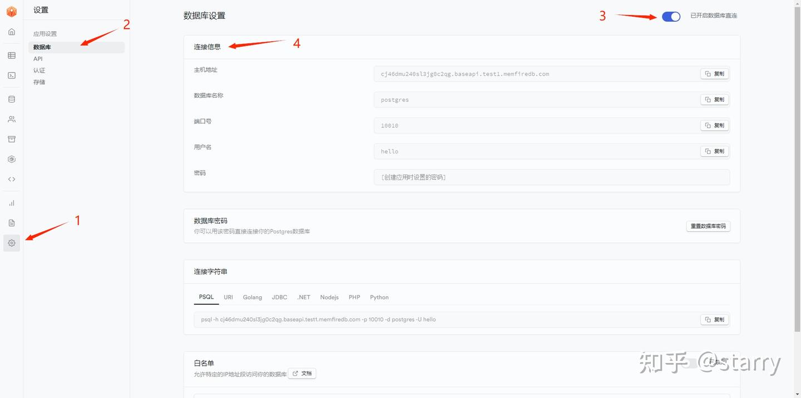Copy the PSQL connection string

pyautogui.click(x=715, y=320)
